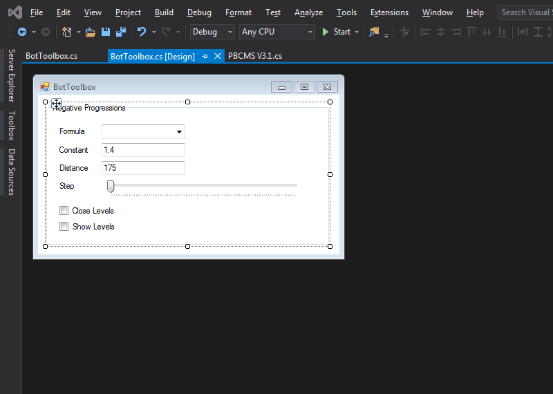Toggle the Show Levels checkbox
This screenshot has width=553, height=394.
tap(64, 227)
